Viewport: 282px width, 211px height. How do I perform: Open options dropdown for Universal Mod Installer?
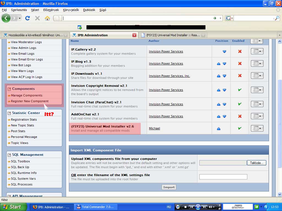coord(257,129)
